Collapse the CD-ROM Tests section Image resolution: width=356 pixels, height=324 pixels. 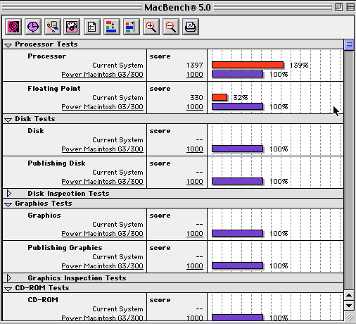point(8,289)
